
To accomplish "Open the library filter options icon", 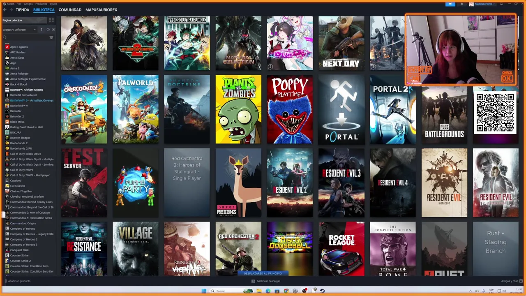I will tap(51, 37).
